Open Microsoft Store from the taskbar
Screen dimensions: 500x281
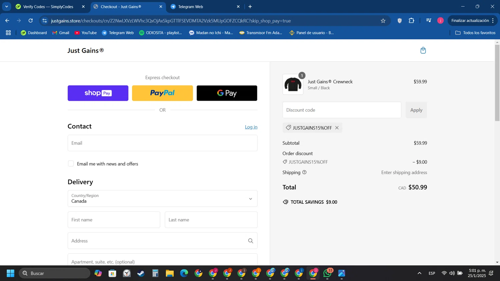(x=112, y=273)
